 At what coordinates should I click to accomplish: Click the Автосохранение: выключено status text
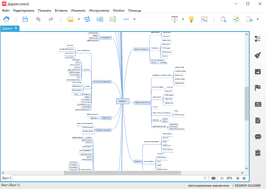(x=208, y=186)
